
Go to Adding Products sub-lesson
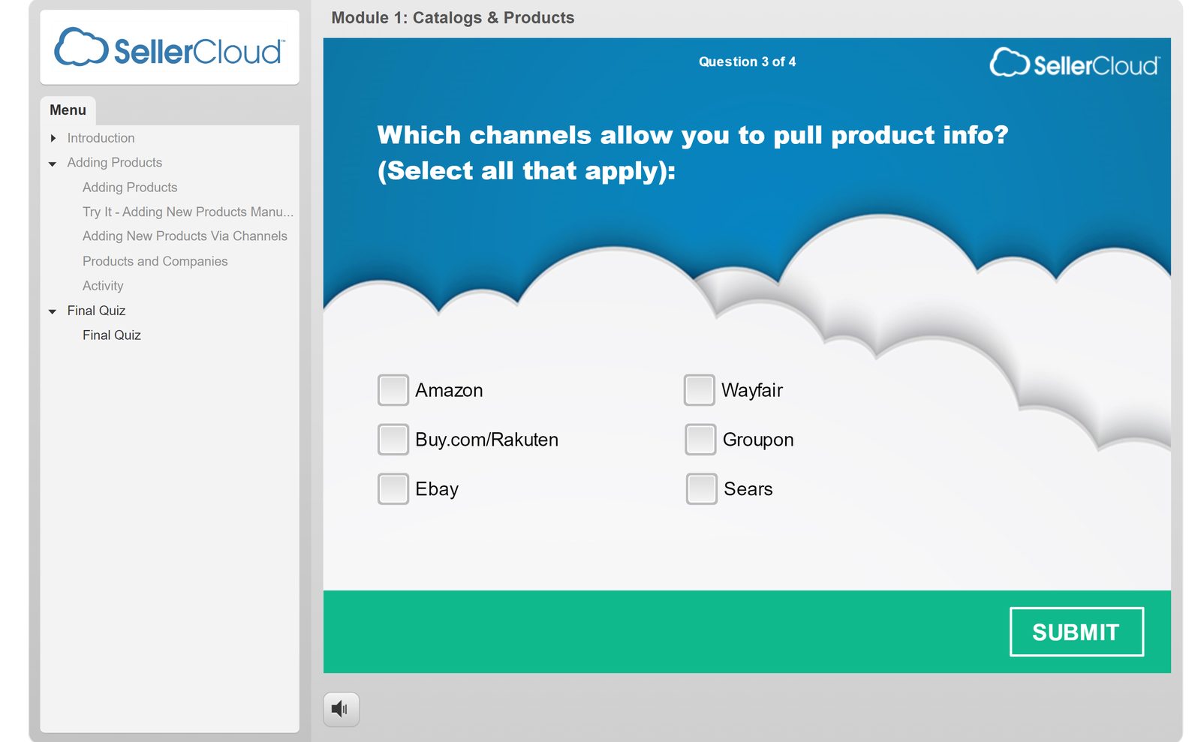coord(130,188)
